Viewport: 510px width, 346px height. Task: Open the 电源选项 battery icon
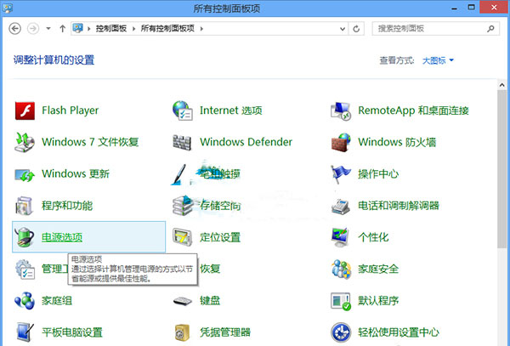25,237
